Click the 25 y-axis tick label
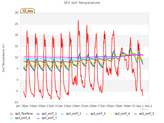164x123 pixels. point(16,24)
